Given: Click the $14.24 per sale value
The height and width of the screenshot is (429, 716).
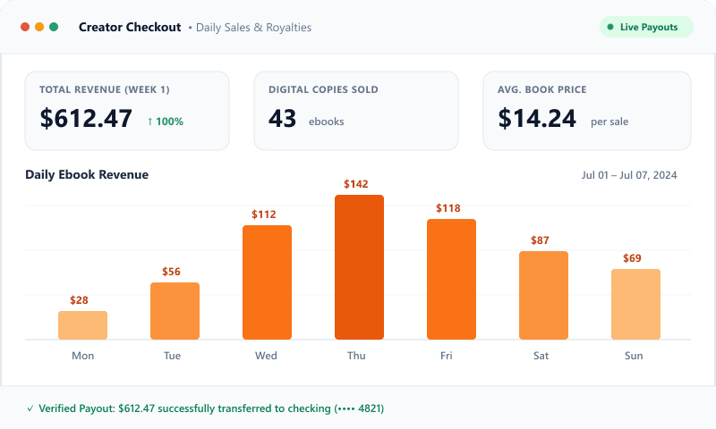Looking at the screenshot, I should 537,118.
